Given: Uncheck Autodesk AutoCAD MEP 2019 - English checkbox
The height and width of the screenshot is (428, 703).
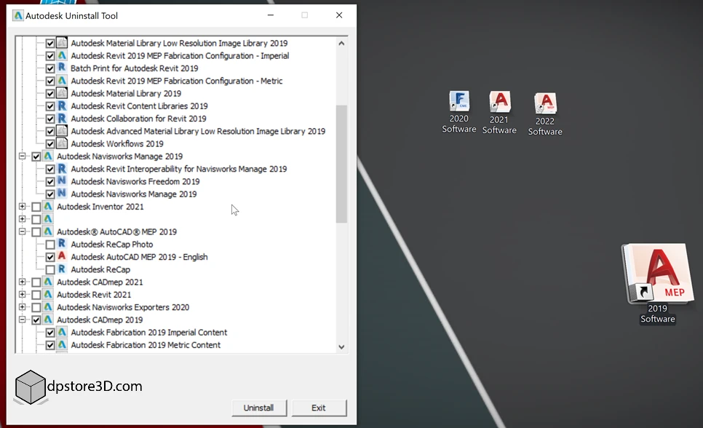Looking at the screenshot, I should coord(50,257).
